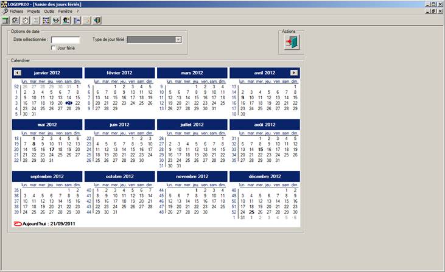Advance the calendar with the right arrow
The height and width of the screenshot is (272, 445).
[x=294, y=73]
